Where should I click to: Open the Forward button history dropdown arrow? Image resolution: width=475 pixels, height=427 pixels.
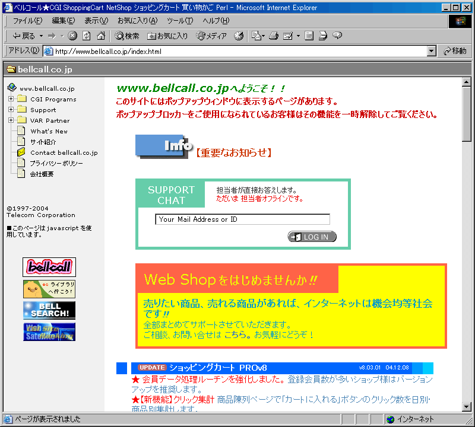coord(62,36)
